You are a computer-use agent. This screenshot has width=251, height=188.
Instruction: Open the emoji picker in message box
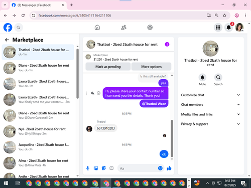pyautogui.click(x=160, y=168)
